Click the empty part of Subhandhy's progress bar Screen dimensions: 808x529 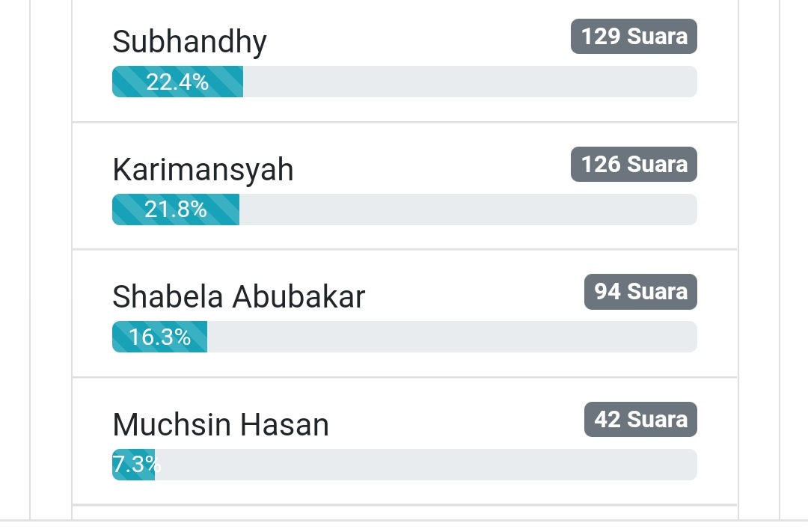(470, 82)
